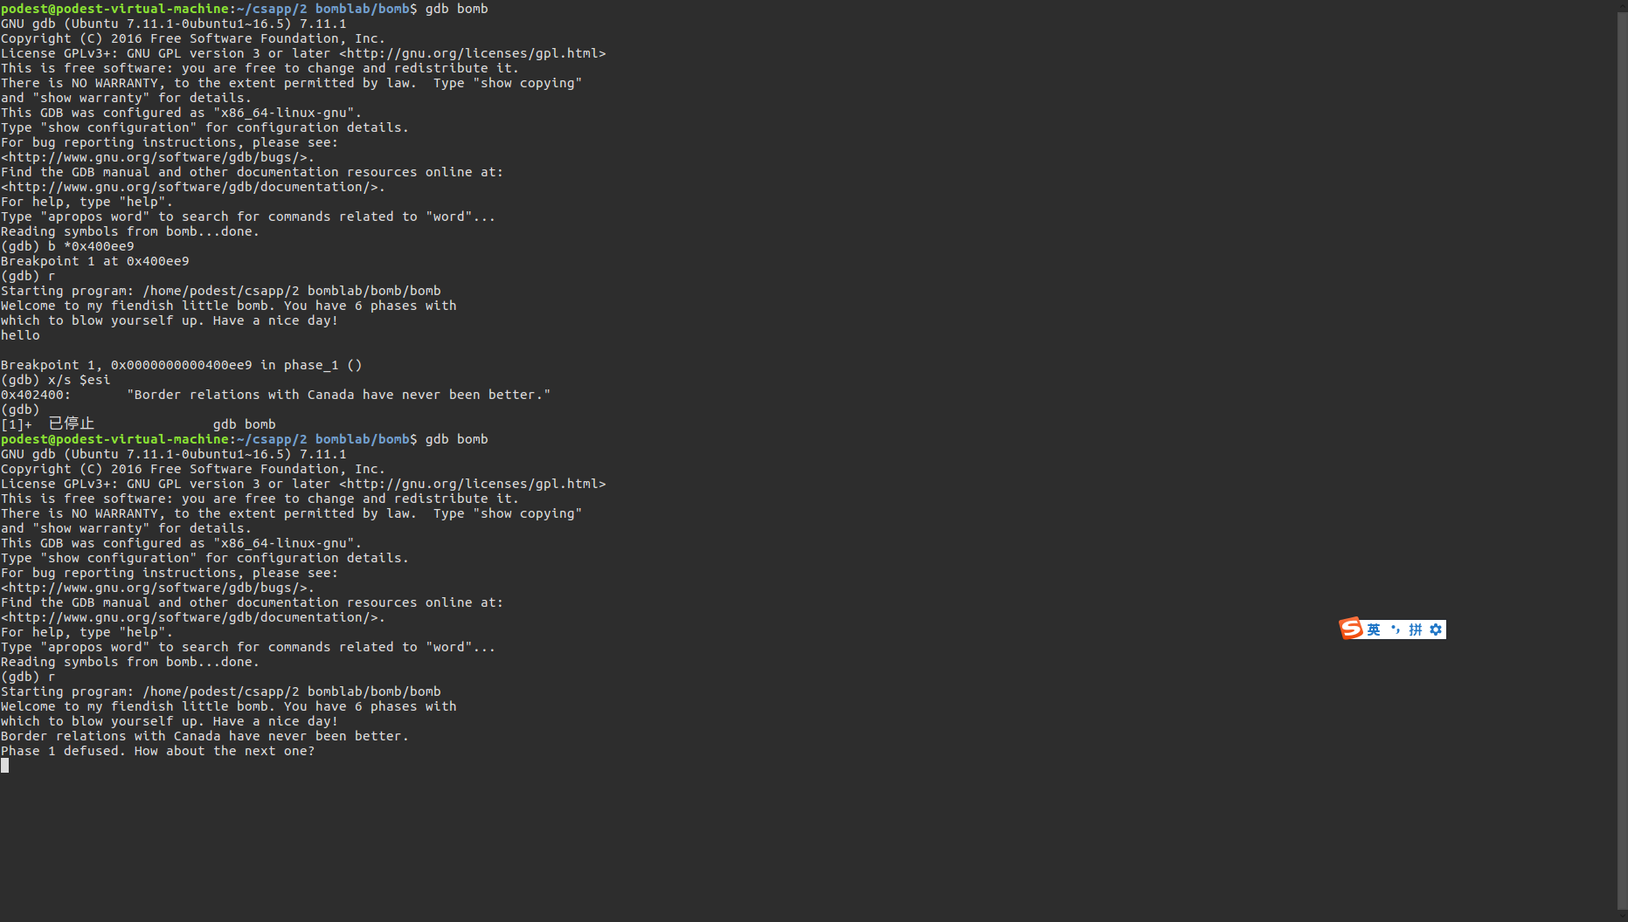Select the '0x402400:' memory address text
This screenshot has height=922, width=1628.
36,395
